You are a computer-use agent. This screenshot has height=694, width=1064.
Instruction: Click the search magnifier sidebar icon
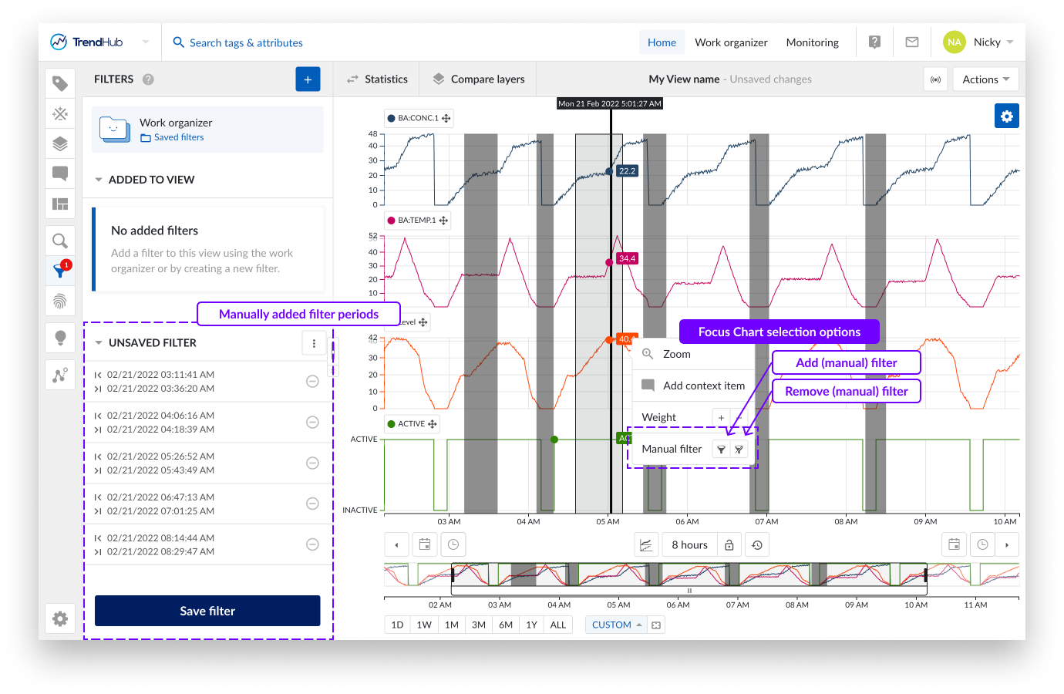(x=60, y=241)
